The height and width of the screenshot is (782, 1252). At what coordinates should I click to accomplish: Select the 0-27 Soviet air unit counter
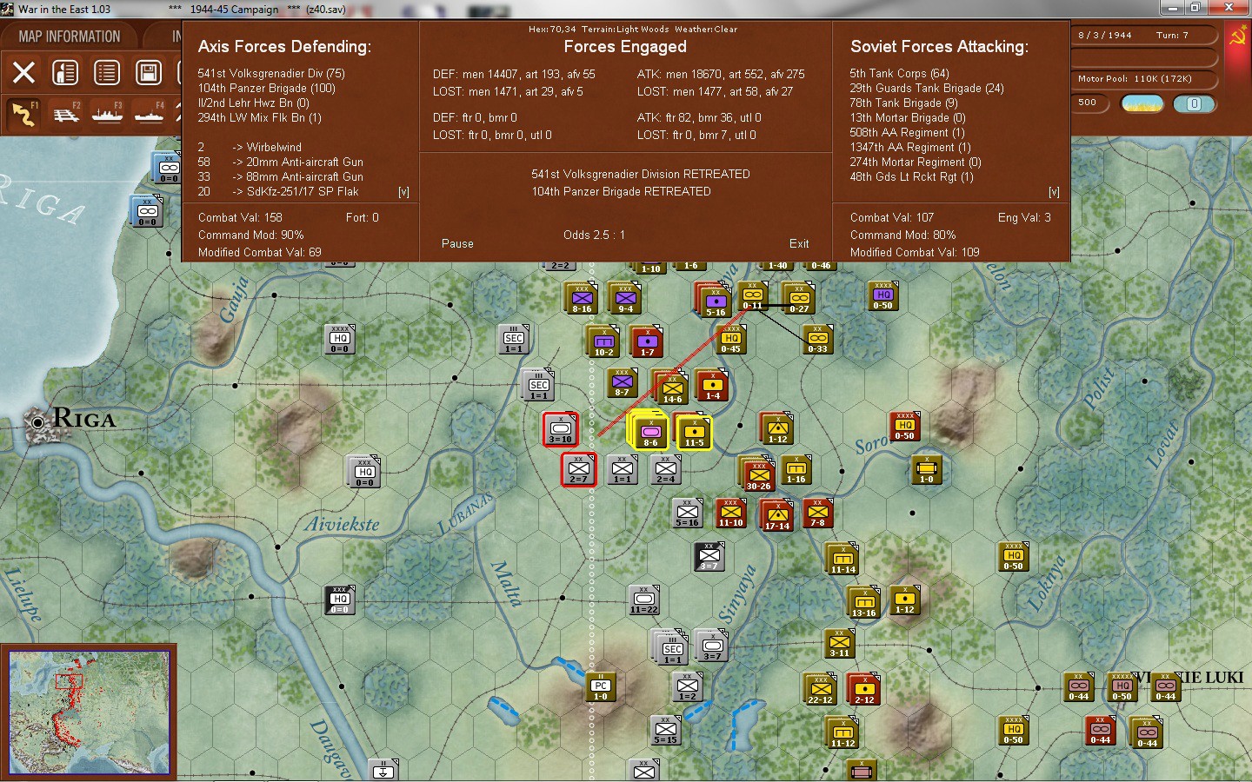(x=799, y=298)
